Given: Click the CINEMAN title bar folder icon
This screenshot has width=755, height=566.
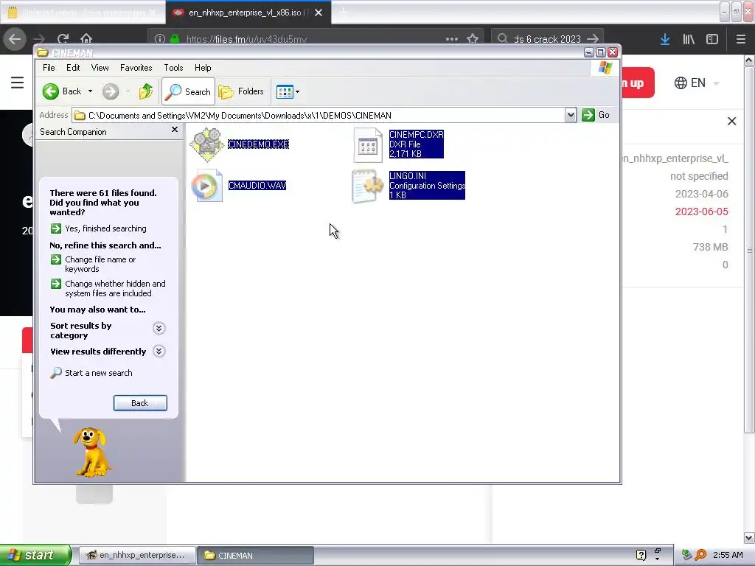Looking at the screenshot, I should 43,52.
